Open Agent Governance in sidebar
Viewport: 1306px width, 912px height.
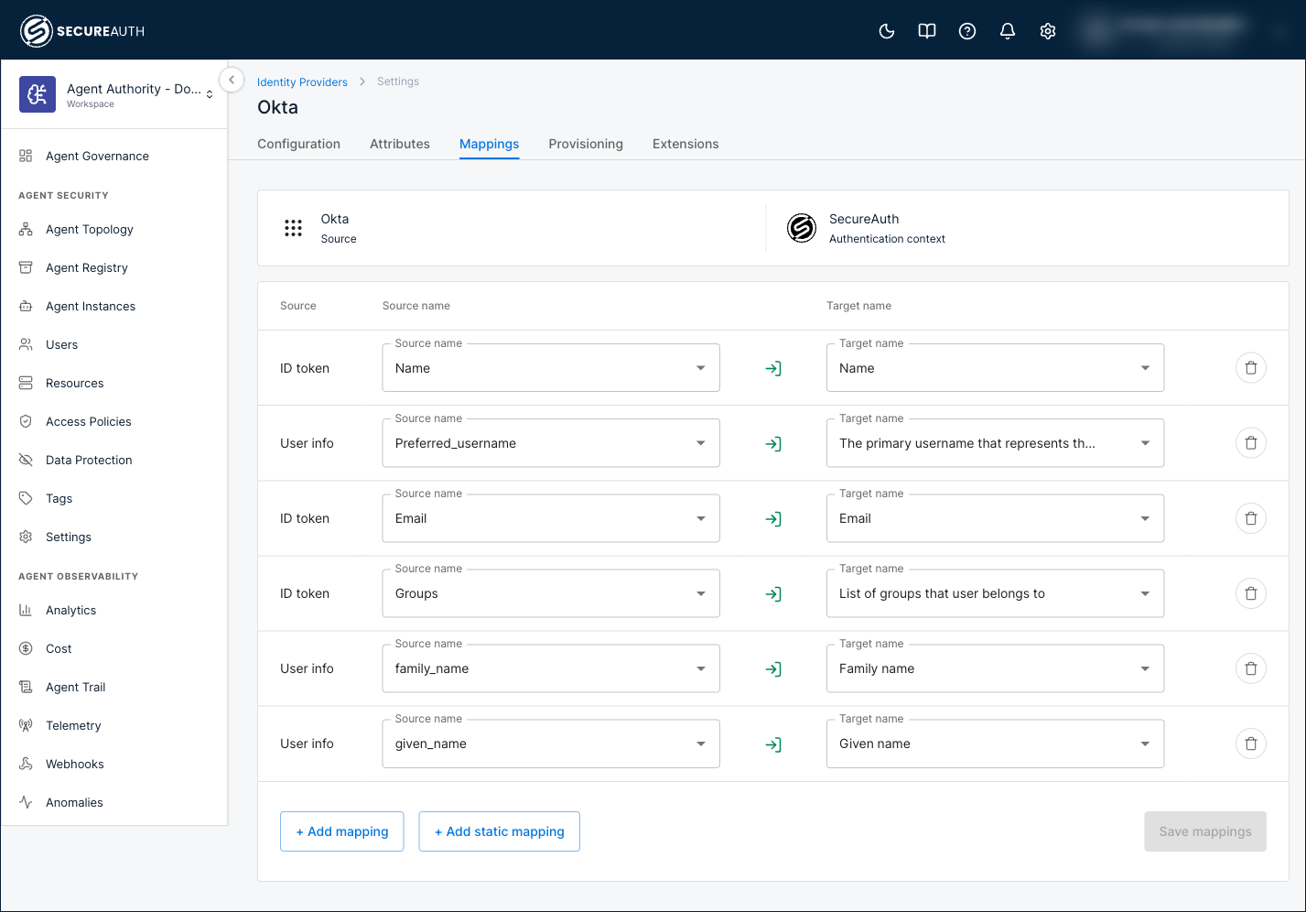point(113,156)
